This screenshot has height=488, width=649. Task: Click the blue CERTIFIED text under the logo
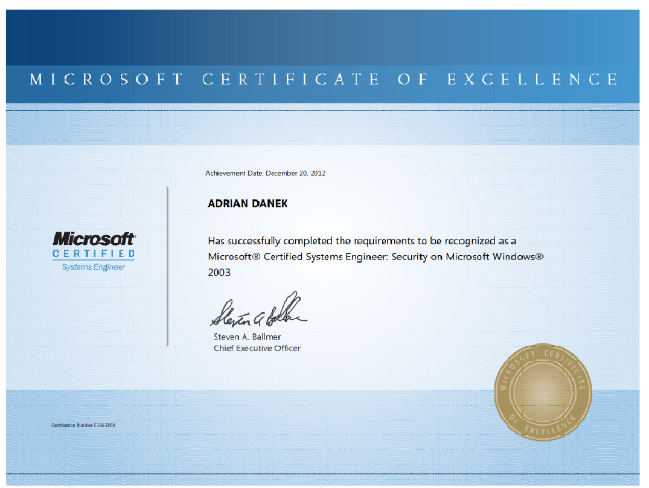[94, 254]
